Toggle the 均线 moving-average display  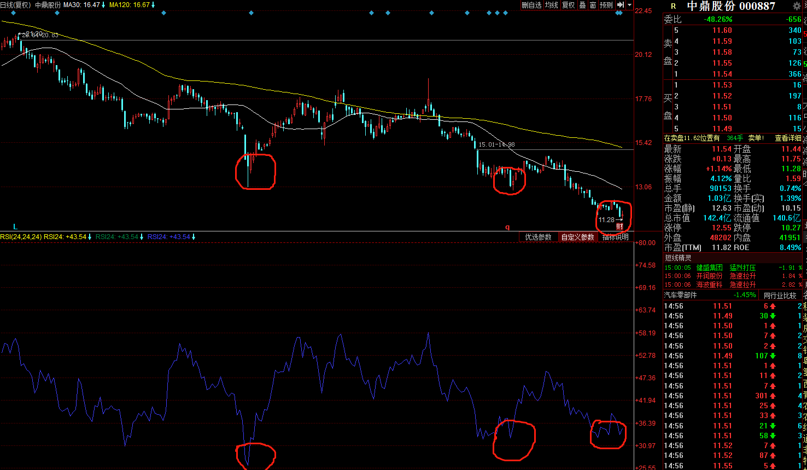[551, 5]
